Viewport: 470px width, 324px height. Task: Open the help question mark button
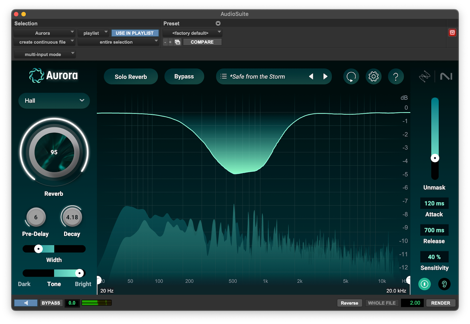coord(396,77)
